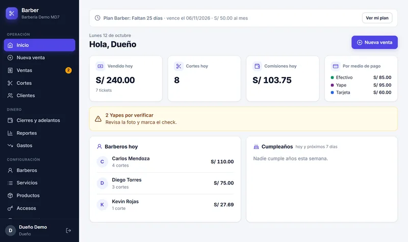Viewport: 408px width, 242px height.
Task: Open the Servicios section
Action: tap(40, 183)
